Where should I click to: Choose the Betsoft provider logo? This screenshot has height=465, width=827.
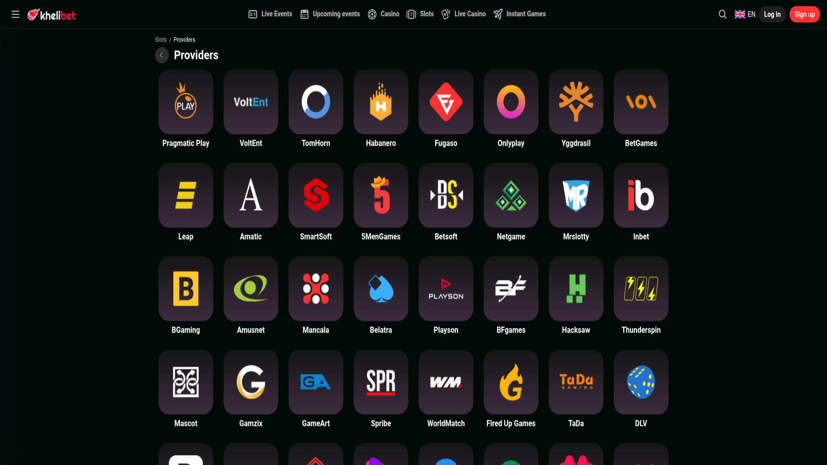point(446,195)
